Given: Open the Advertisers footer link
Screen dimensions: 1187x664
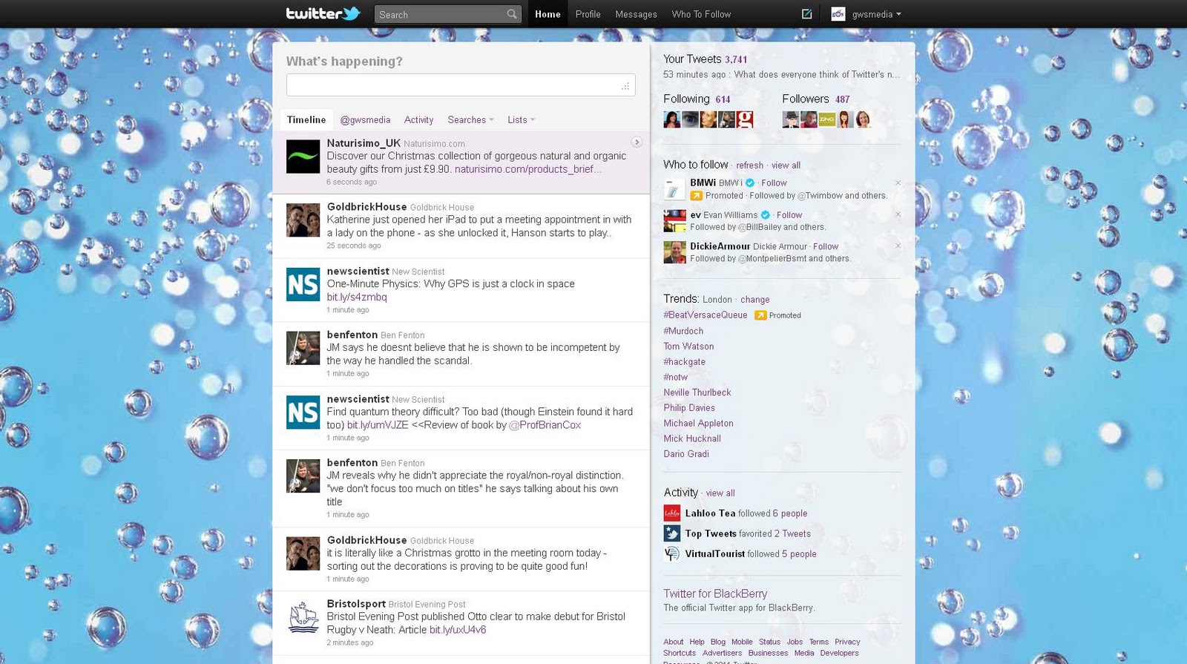Looking at the screenshot, I should pyautogui.click(x=722, y=653).
